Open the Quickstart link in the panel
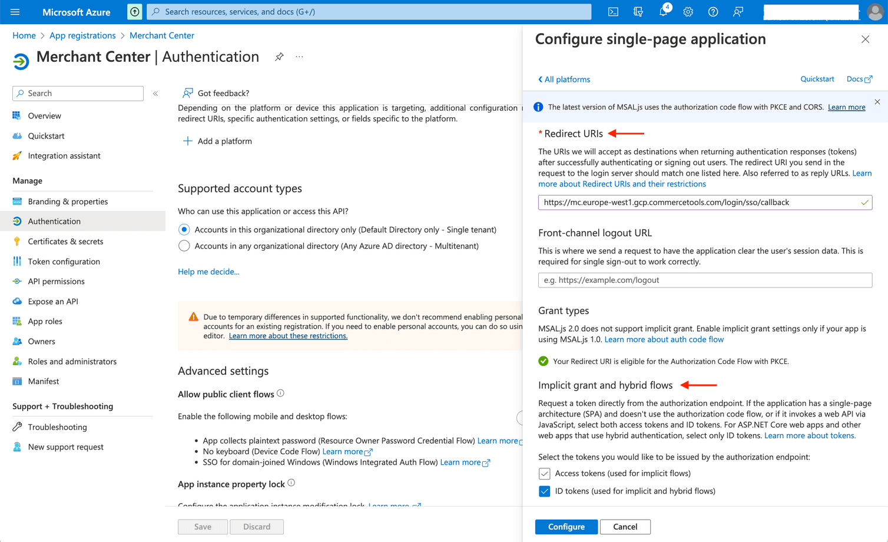The width and height of the screenshot is (888, 542). tap(817, 79)
